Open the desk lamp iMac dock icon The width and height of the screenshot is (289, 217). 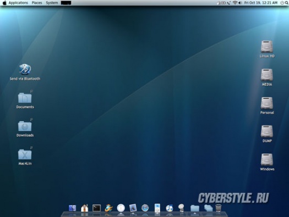181,208
